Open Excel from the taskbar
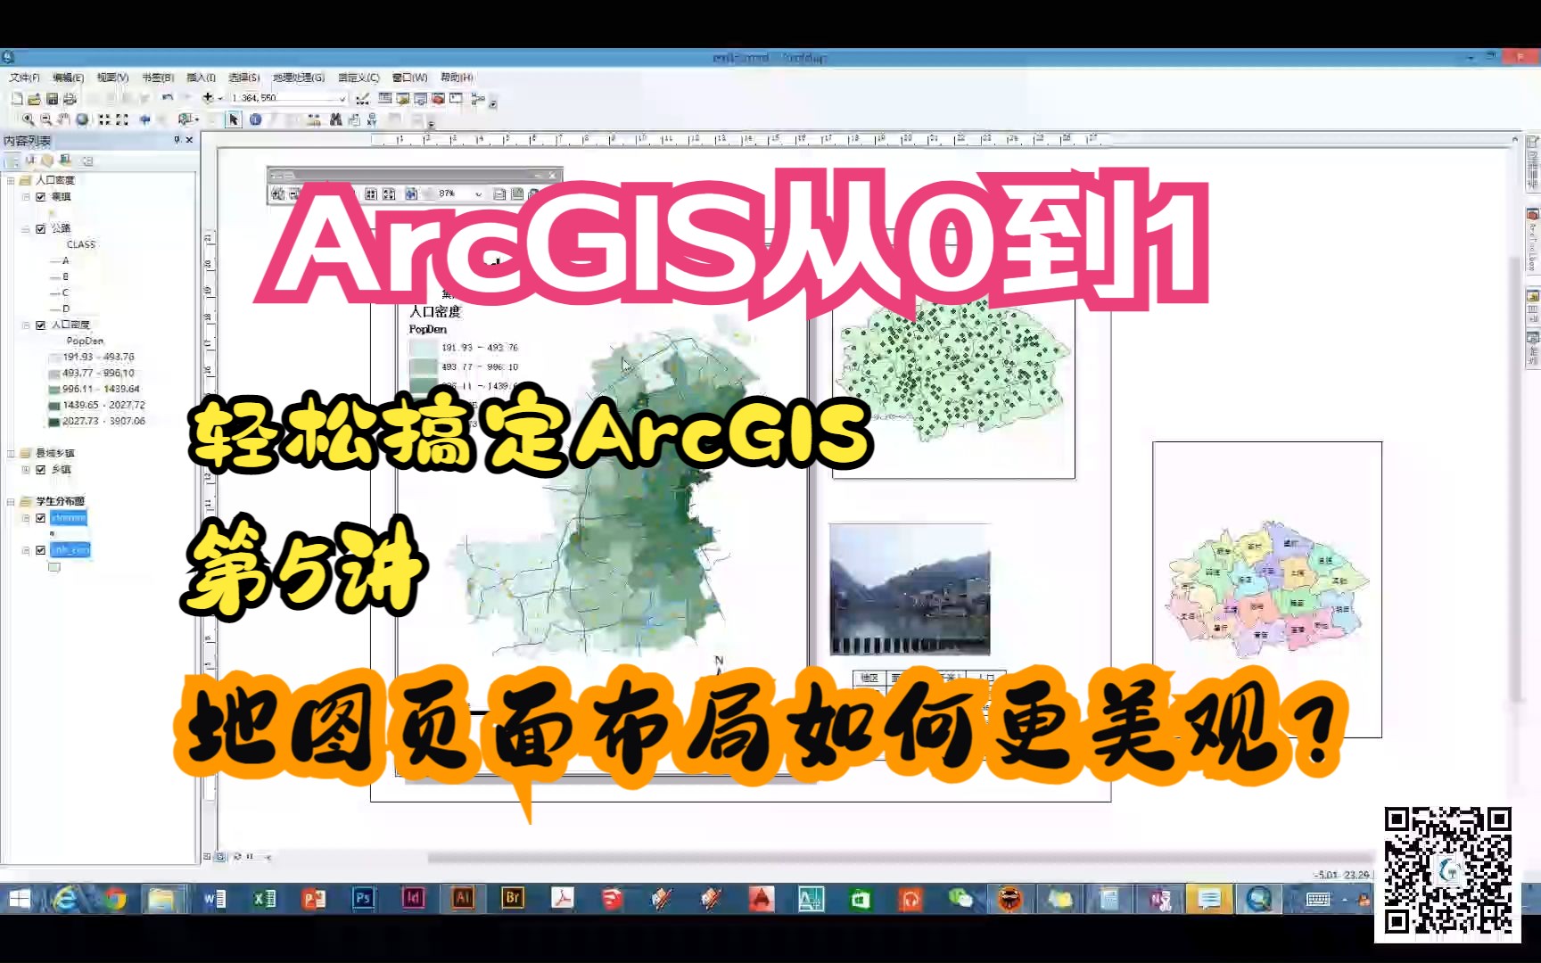The image size is (1541, 963). tap(265, 899)
